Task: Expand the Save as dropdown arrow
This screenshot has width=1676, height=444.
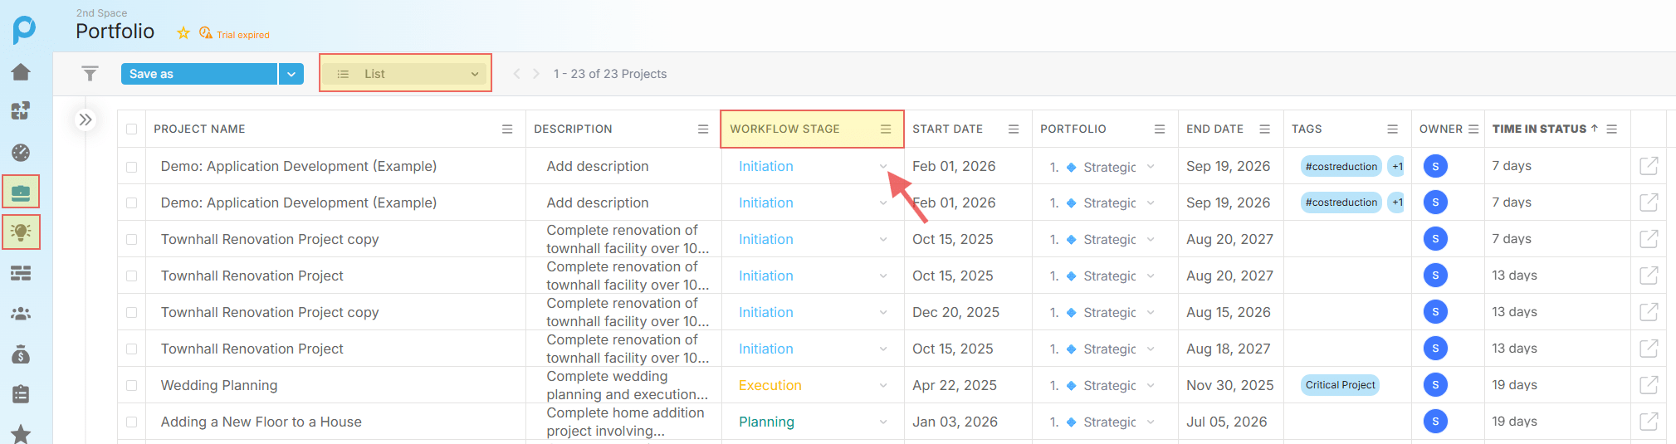Action: pos(291,74)
